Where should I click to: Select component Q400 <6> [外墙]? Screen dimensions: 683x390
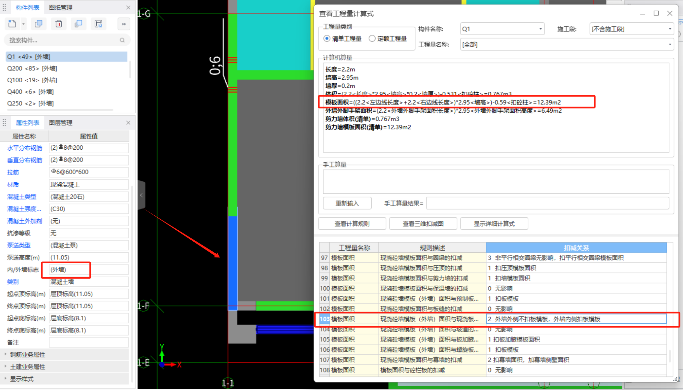66,92
